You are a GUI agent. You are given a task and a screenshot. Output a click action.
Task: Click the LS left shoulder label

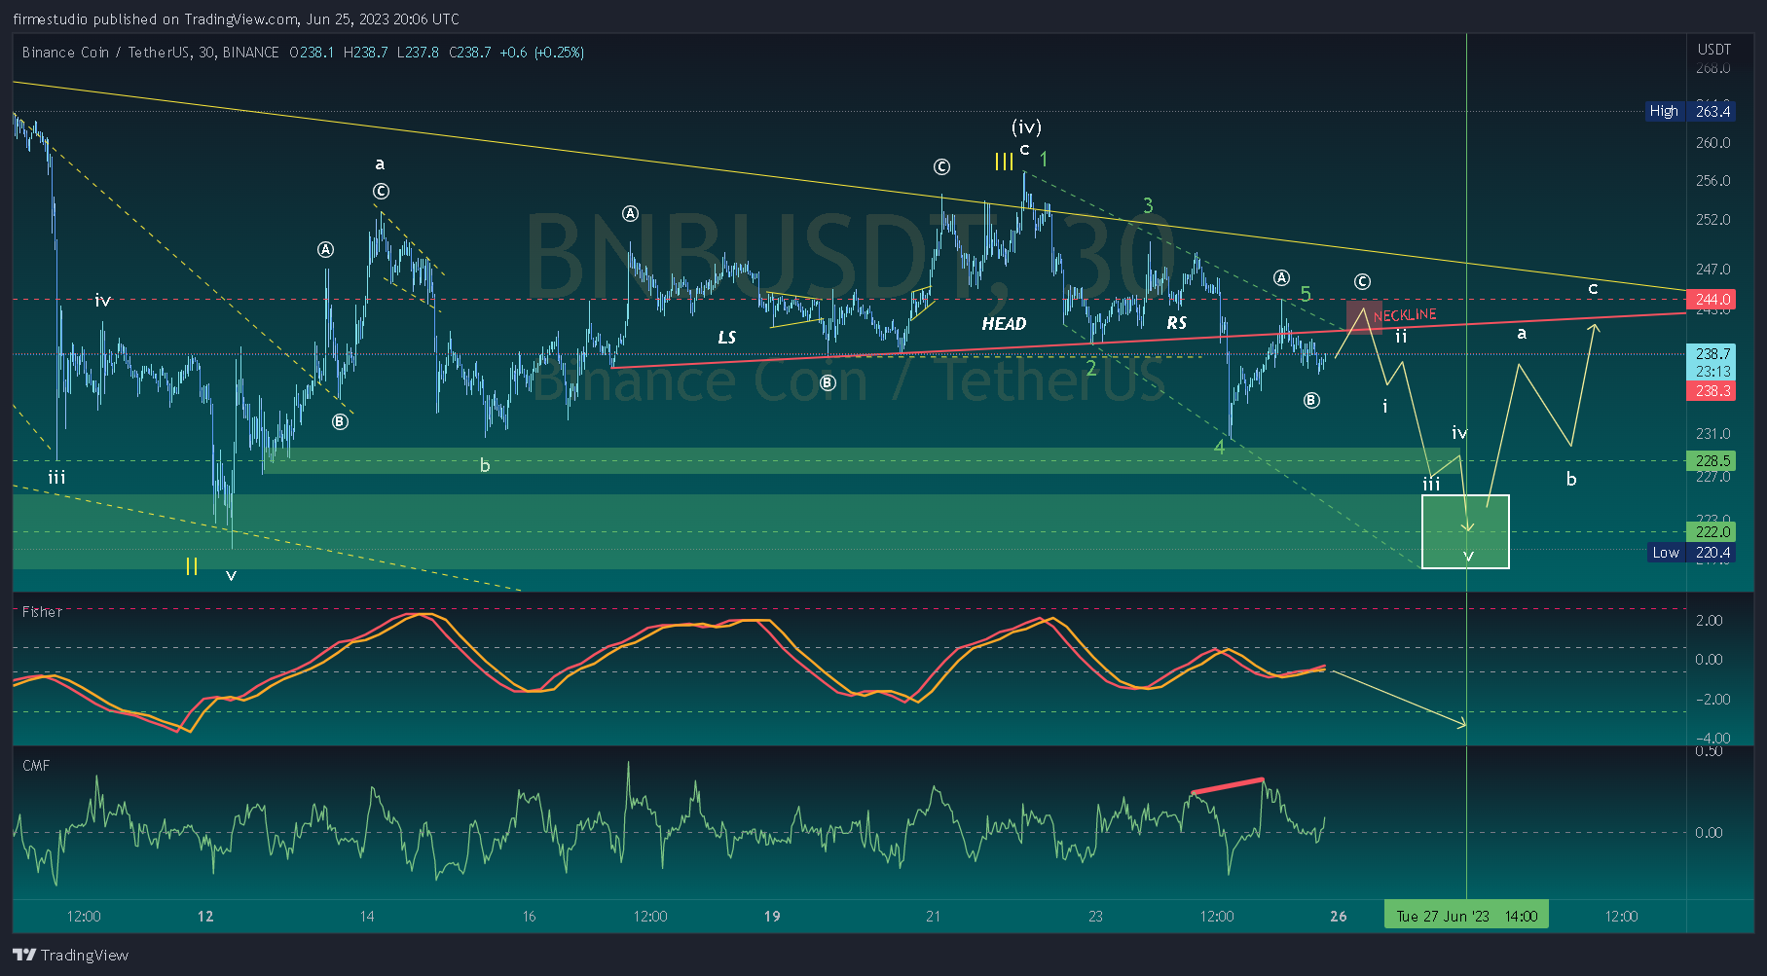(x=727, y=338)
